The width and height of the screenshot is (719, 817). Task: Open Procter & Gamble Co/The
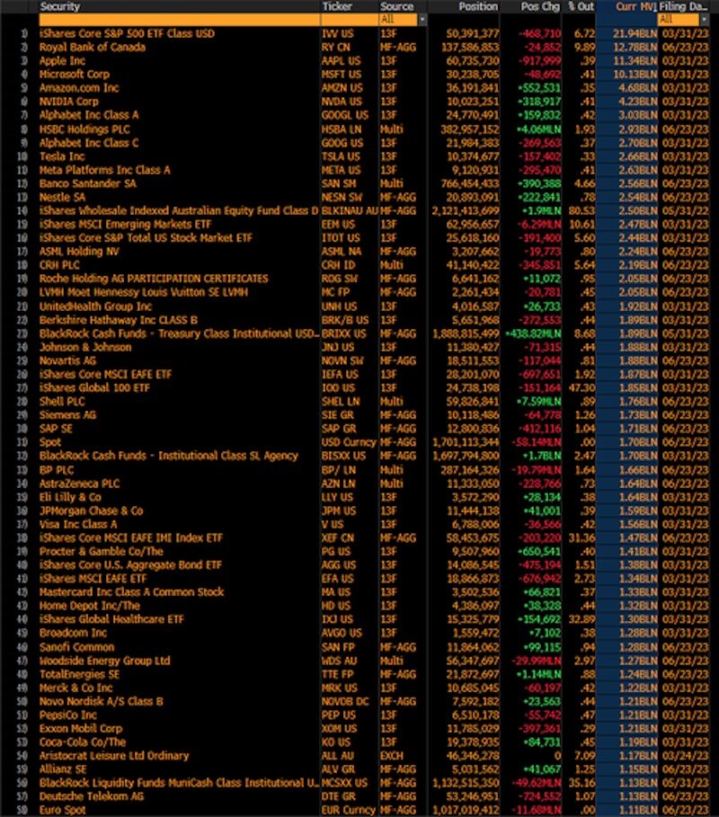click(x=101, y=551)
